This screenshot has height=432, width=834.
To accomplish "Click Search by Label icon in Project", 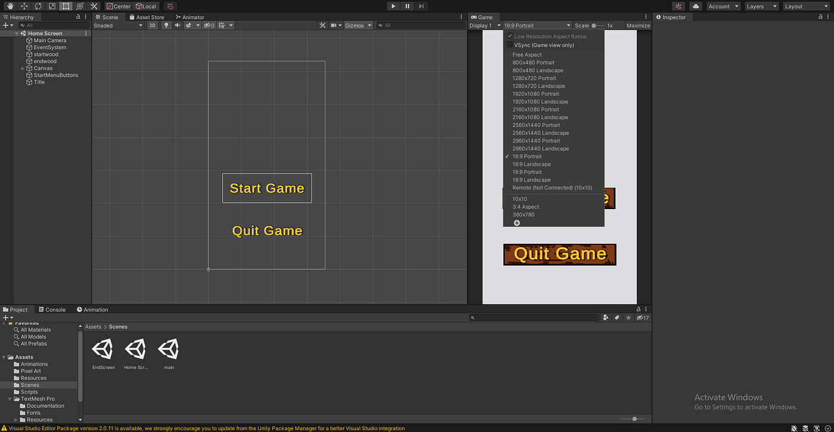I will click(617, 318).
